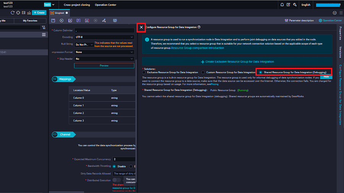Click the help icon beside the panel title
The width and height of the screenshot is (344, 193).
click(199, 27)
